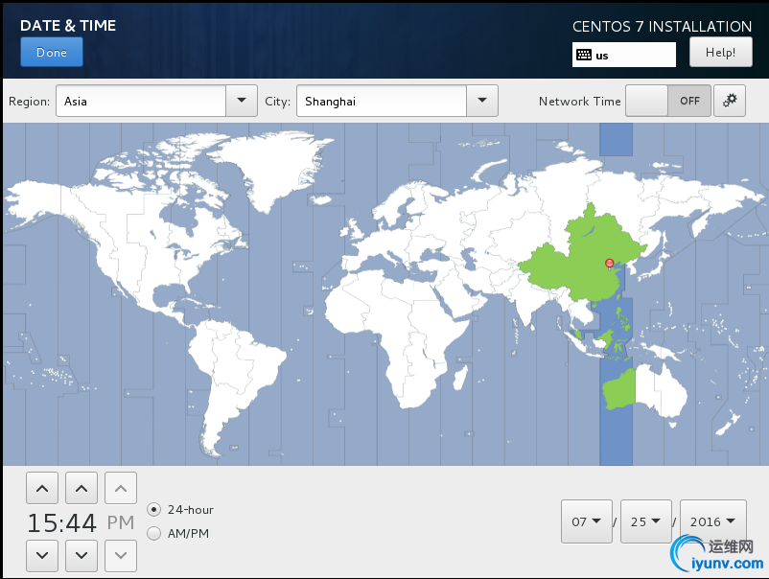The image size is (769, 579).
Task: Click the red location pin on map
Action: [609, 265]
